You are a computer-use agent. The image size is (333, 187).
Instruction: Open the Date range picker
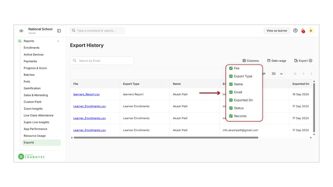[x=277, y=61]
